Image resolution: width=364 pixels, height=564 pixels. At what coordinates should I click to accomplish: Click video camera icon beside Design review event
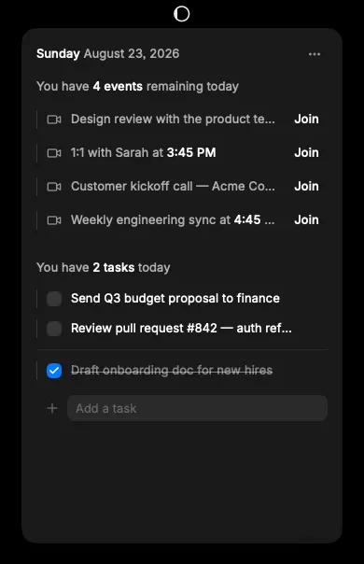pyautogui.click(x=54, y=120)
